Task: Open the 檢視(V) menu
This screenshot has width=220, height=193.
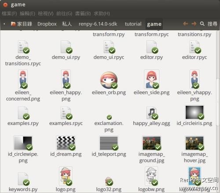Action: coord(46,14)
